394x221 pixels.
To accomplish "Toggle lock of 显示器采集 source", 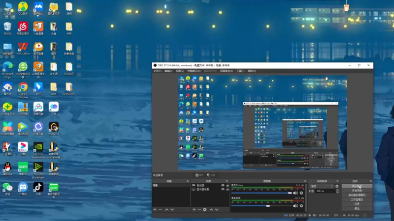I will click(x=228, y=189).
